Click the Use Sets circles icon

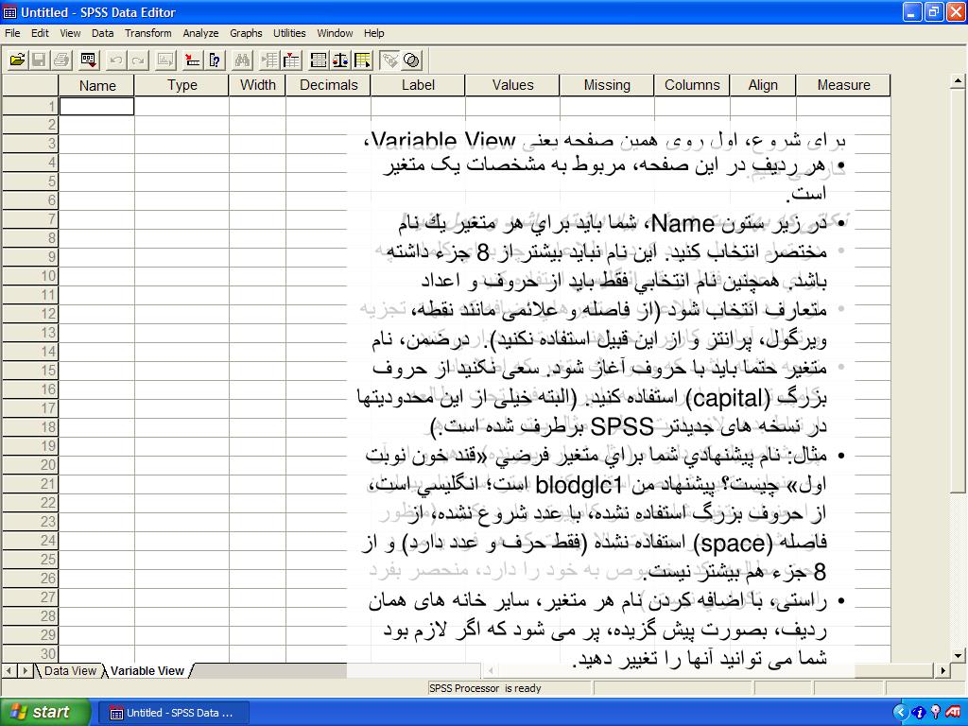(412, 60)
